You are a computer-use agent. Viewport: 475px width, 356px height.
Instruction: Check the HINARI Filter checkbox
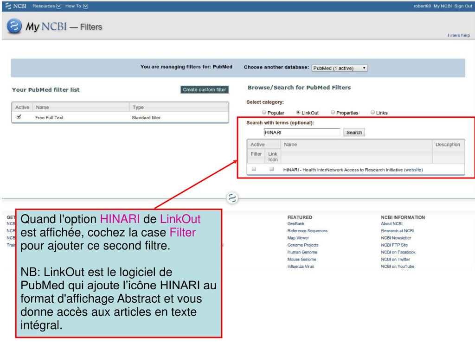tap(254, 169)
